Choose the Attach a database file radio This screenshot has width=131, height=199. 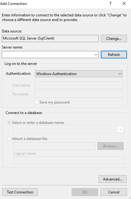(x=9, y=138)
